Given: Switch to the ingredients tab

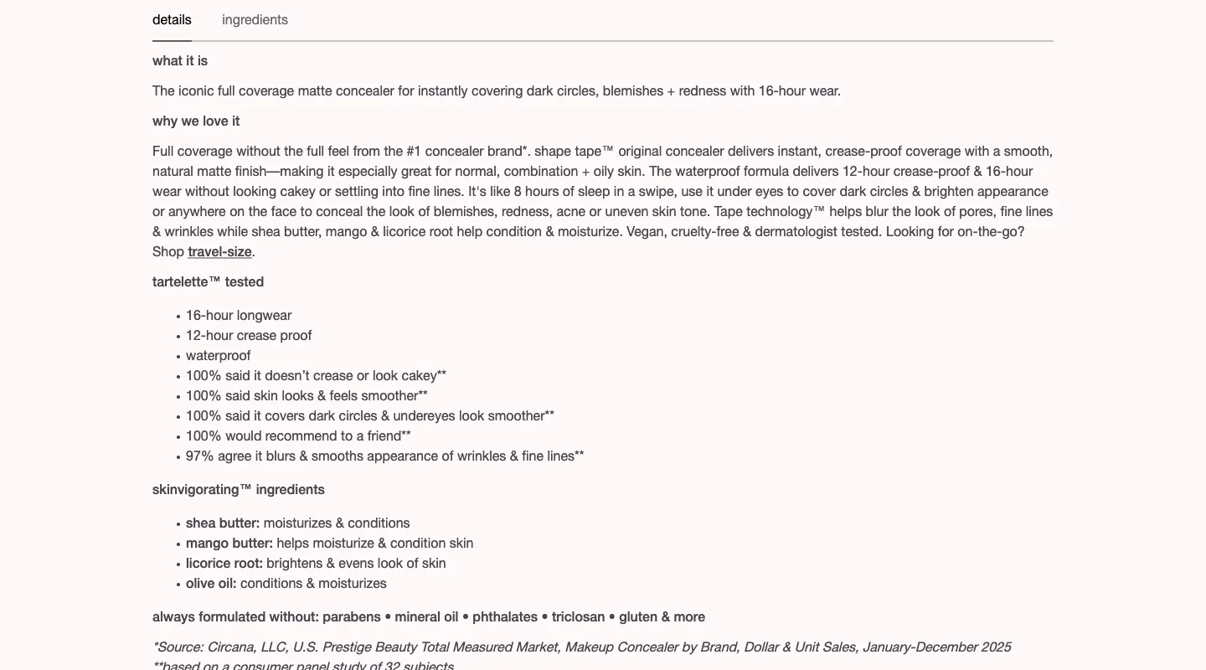Looking at the screenshot, I should [x=255, y=20].
